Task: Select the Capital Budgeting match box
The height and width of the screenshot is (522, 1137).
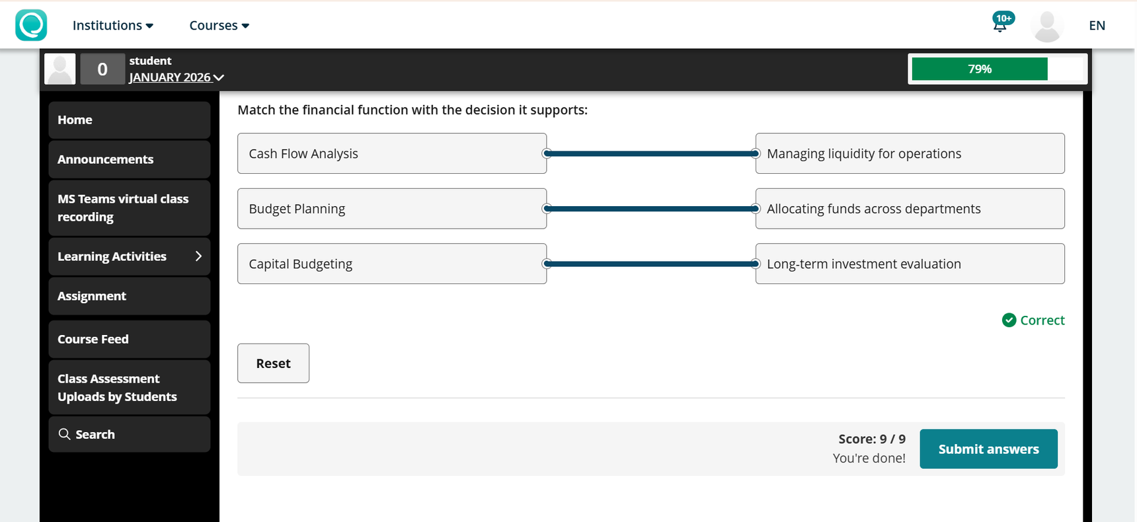Action: tap(391, 264)
